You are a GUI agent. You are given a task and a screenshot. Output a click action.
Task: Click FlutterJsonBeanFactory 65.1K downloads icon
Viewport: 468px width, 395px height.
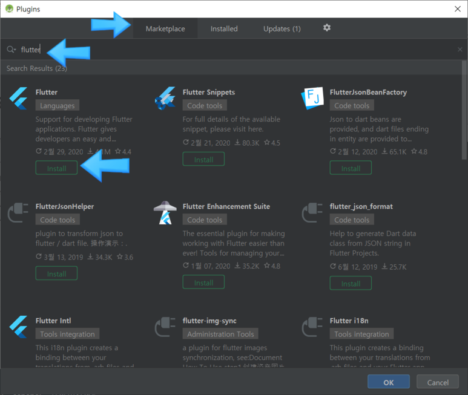(384, 151)
